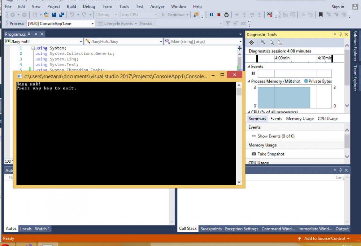Viewport: 361px width, 246px height.
Task: Click the account icon beside Sign in
Action: [x=355, y=7]
